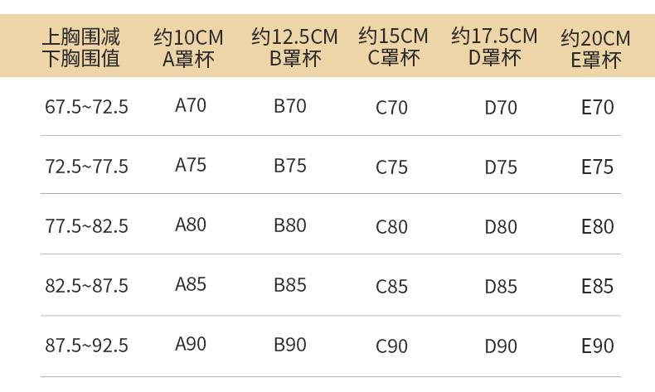Select the B75 size cell
This screenshot has height=392, width=655.
(x=290, y=166)
